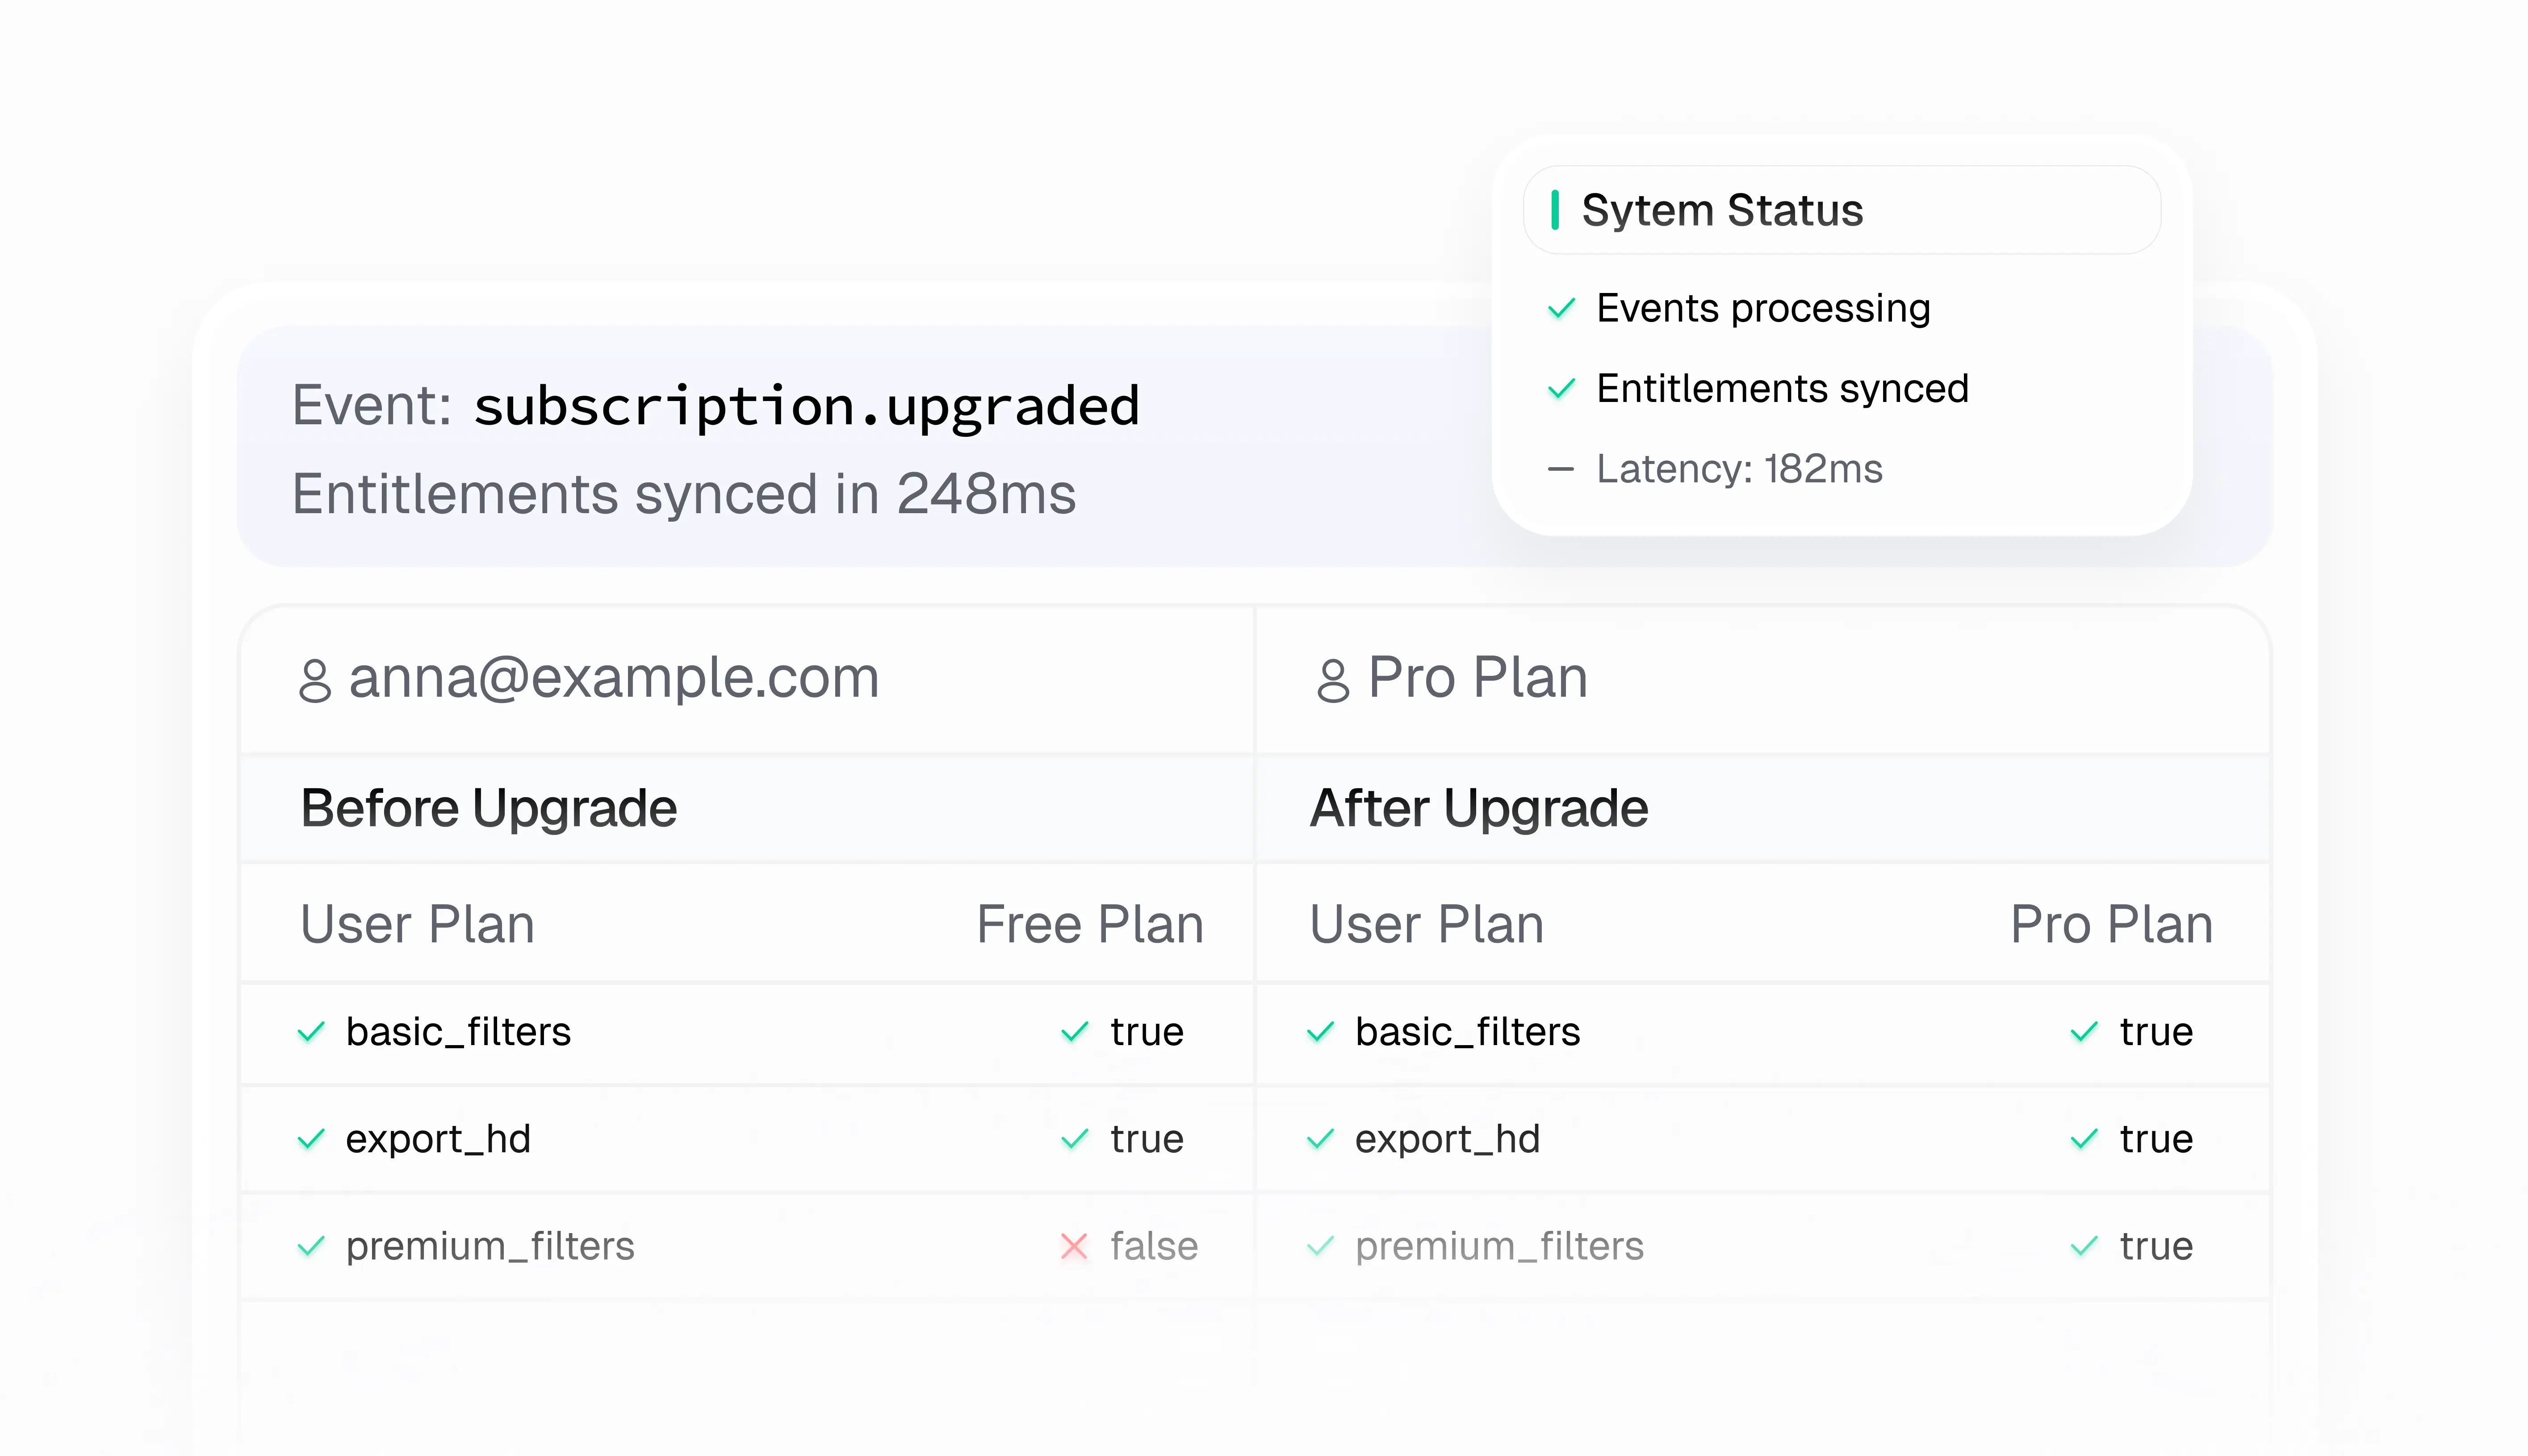Click check icon before basic_filters in After Upgrade
This screenshot has width=2528, height=1456.
pos(1320,1031)
